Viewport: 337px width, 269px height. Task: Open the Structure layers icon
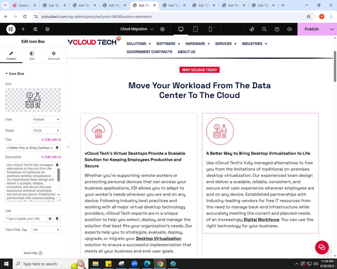click(47, 29)
